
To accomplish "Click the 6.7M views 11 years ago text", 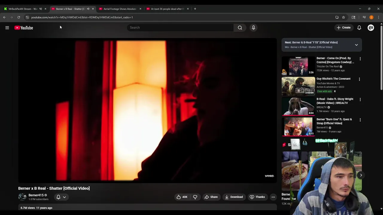I will point(36,208).
